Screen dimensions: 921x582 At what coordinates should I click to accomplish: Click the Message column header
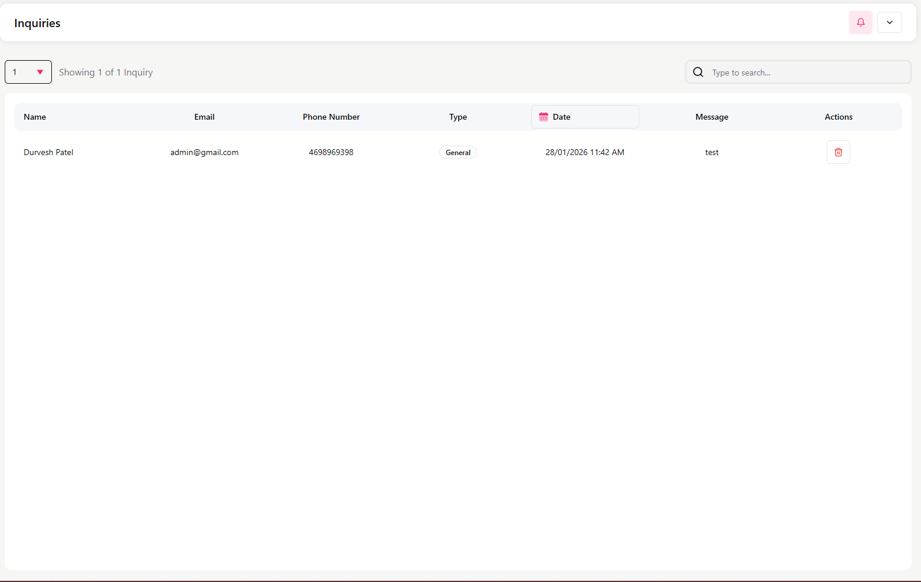[712, 117]
